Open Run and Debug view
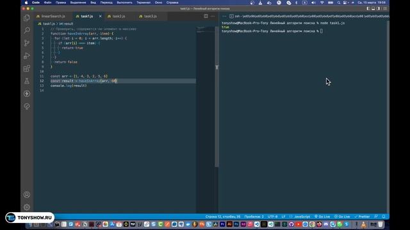The image size is (410, 230). click(x=27, y=56)
